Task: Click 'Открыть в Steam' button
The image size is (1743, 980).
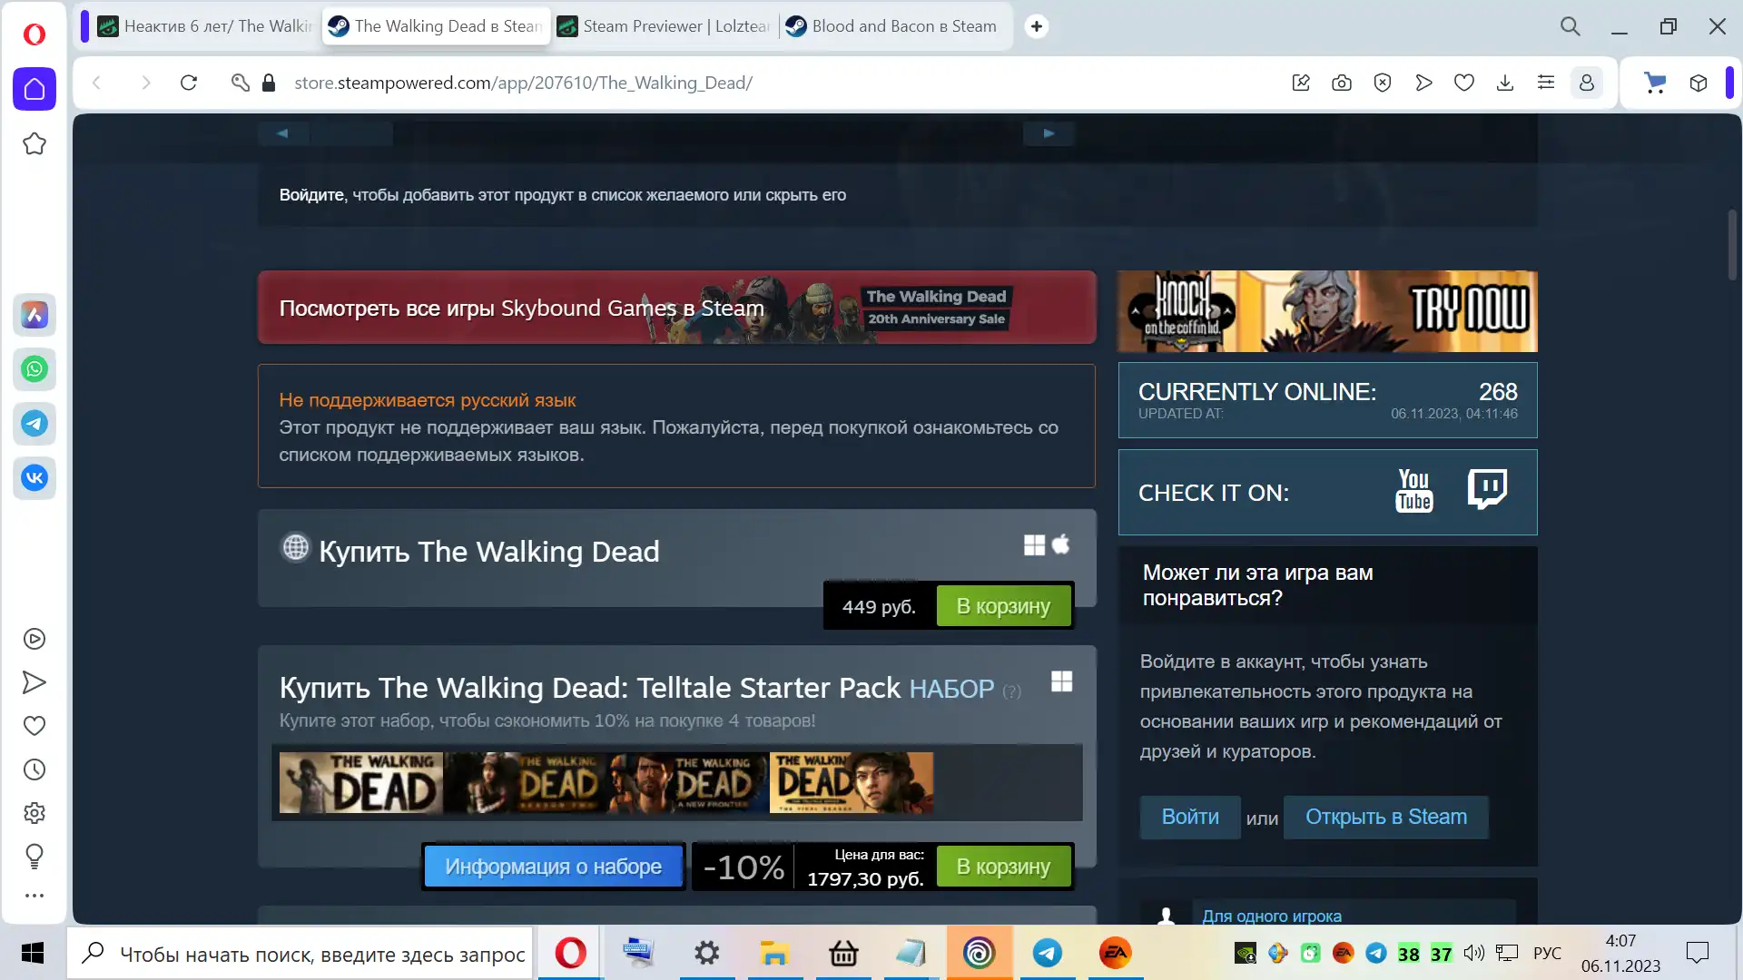Action: pos(1386,817)
